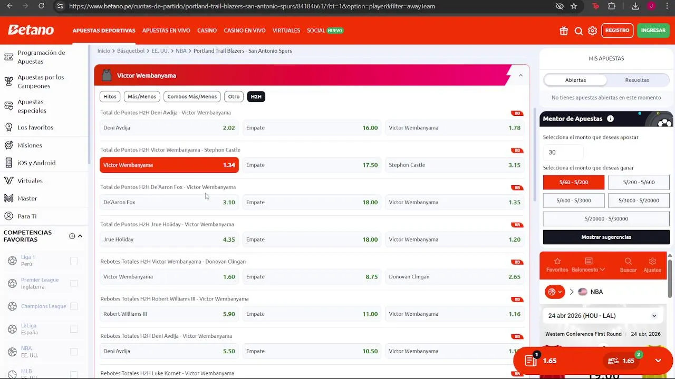
Task: Open Casino in top menu
Action: [x=207, y=31]
